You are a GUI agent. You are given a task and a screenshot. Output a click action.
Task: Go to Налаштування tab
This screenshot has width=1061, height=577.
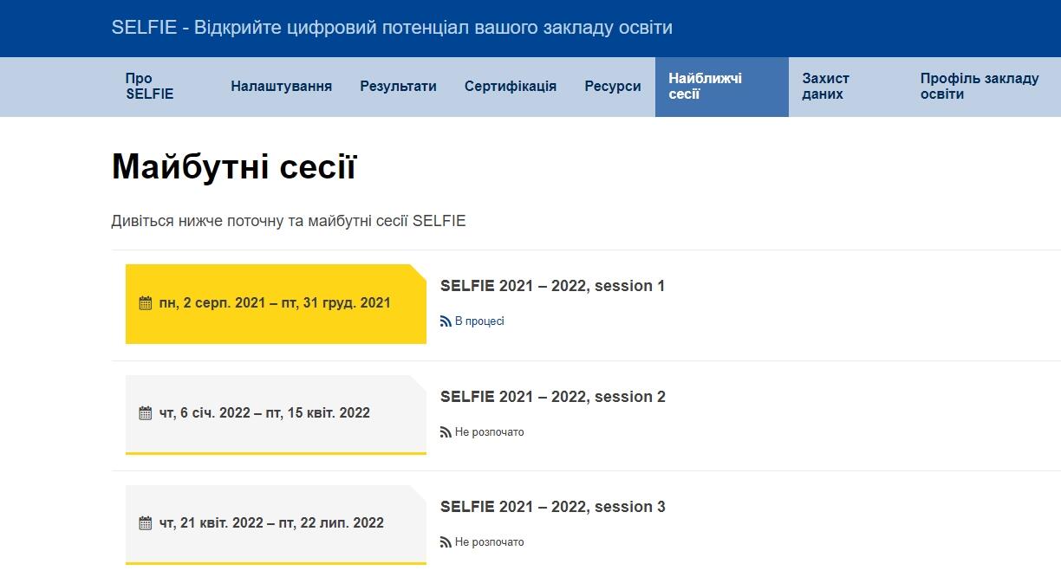click(x=282, y=87)
